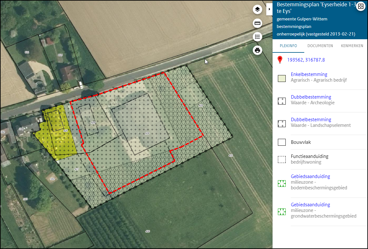Open the DOCUMENTEN tab
The image size is (368, 249).
[320, 46]
